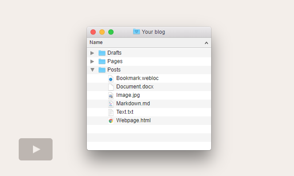Maximize the window with the green button
This screenshot has width=294, height=176.
111,32
